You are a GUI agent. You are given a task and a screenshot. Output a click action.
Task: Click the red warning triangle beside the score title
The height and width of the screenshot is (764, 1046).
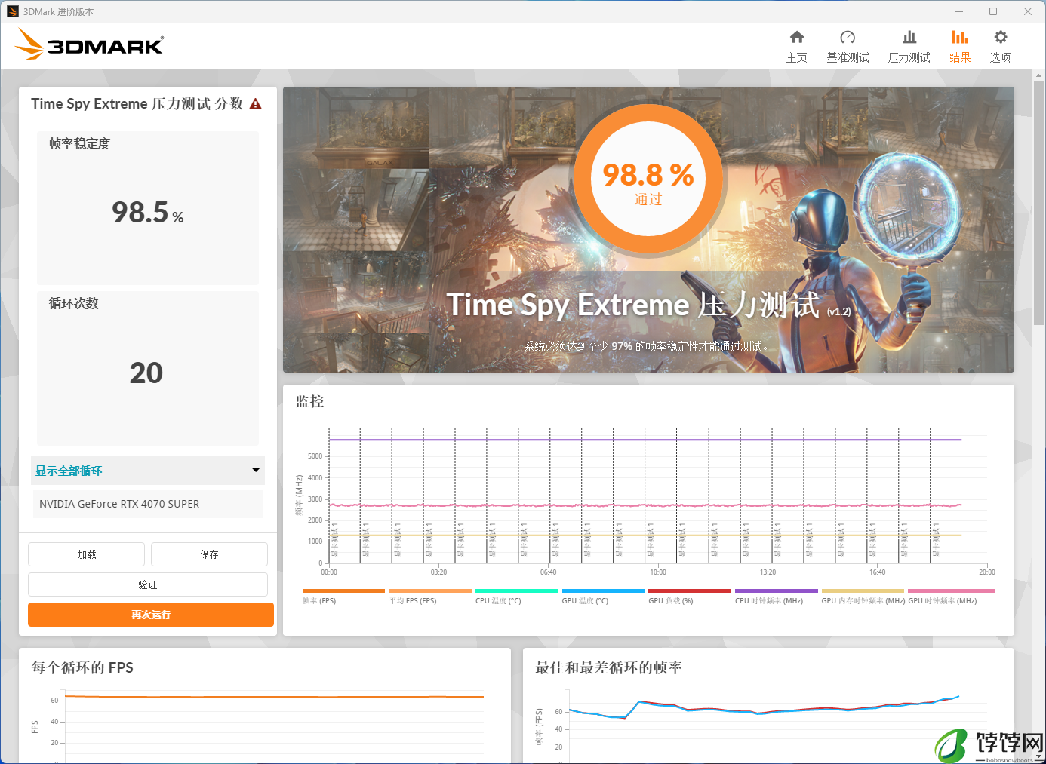point(256,104)
